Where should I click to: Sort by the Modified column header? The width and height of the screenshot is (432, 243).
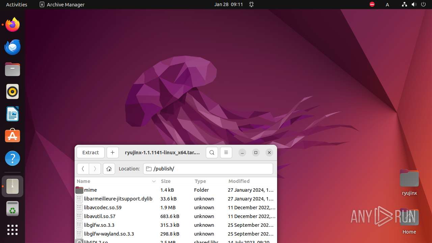point(251,181)
